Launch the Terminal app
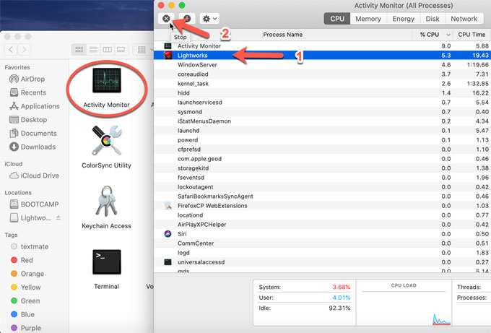 [x=106, y=266]
